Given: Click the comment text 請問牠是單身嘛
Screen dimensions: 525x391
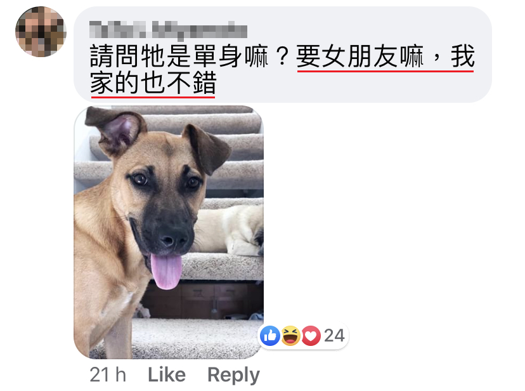Looking at the screenshot, I should pos(179,56).
